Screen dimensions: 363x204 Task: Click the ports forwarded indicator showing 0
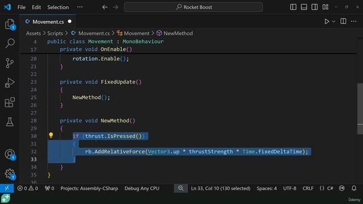click(49, 188)
